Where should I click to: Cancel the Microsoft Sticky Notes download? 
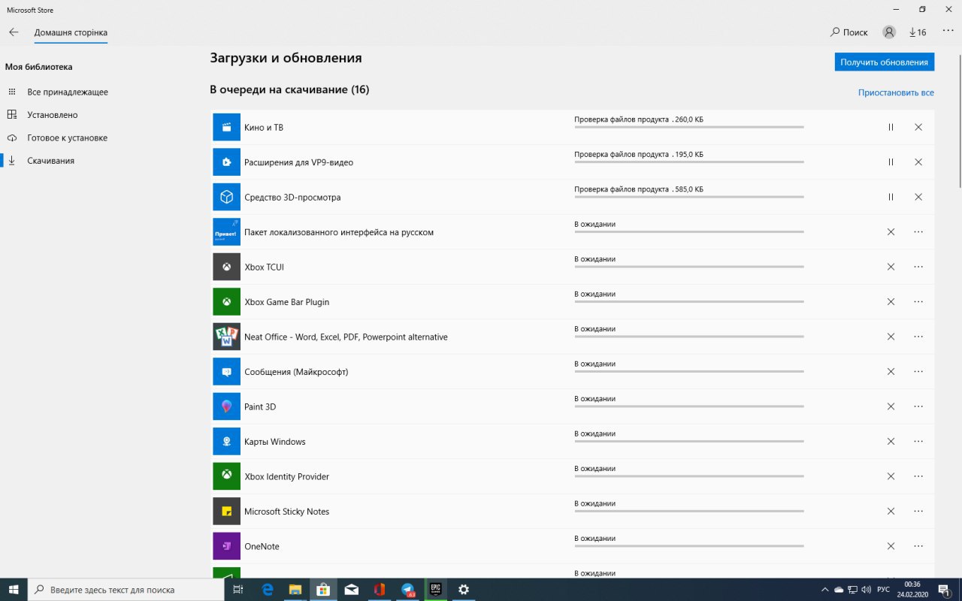(891, 512)
